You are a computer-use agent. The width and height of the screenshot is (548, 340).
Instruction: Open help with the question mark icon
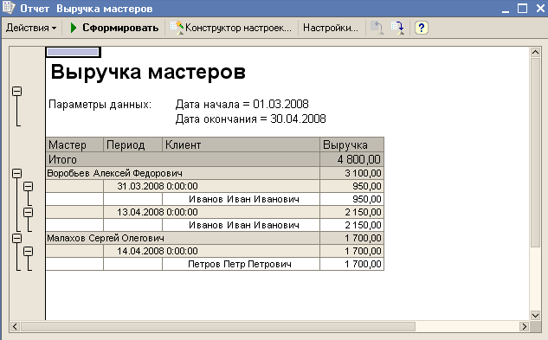click(421, 28)
